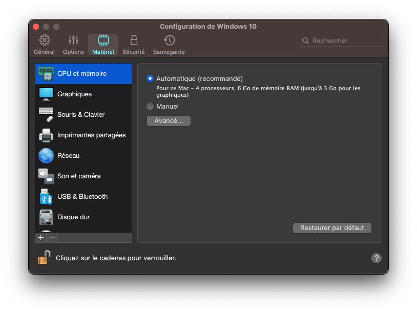Click the Souris & Clavier keyboard icon
417x312 pixels.
(x=46, y=115)
